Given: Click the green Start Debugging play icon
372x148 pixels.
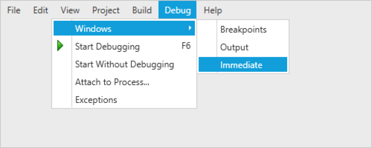Looking at the screenshot, I should 60,46.
